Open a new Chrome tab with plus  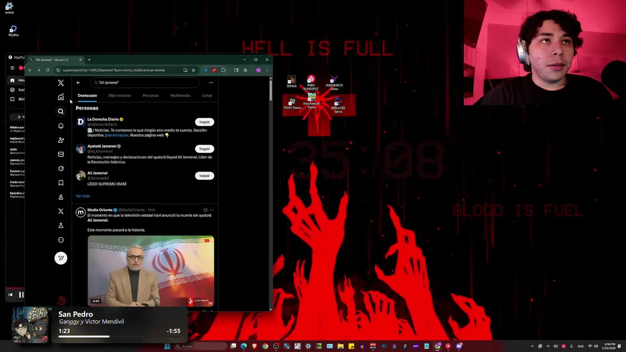[89, 60]
